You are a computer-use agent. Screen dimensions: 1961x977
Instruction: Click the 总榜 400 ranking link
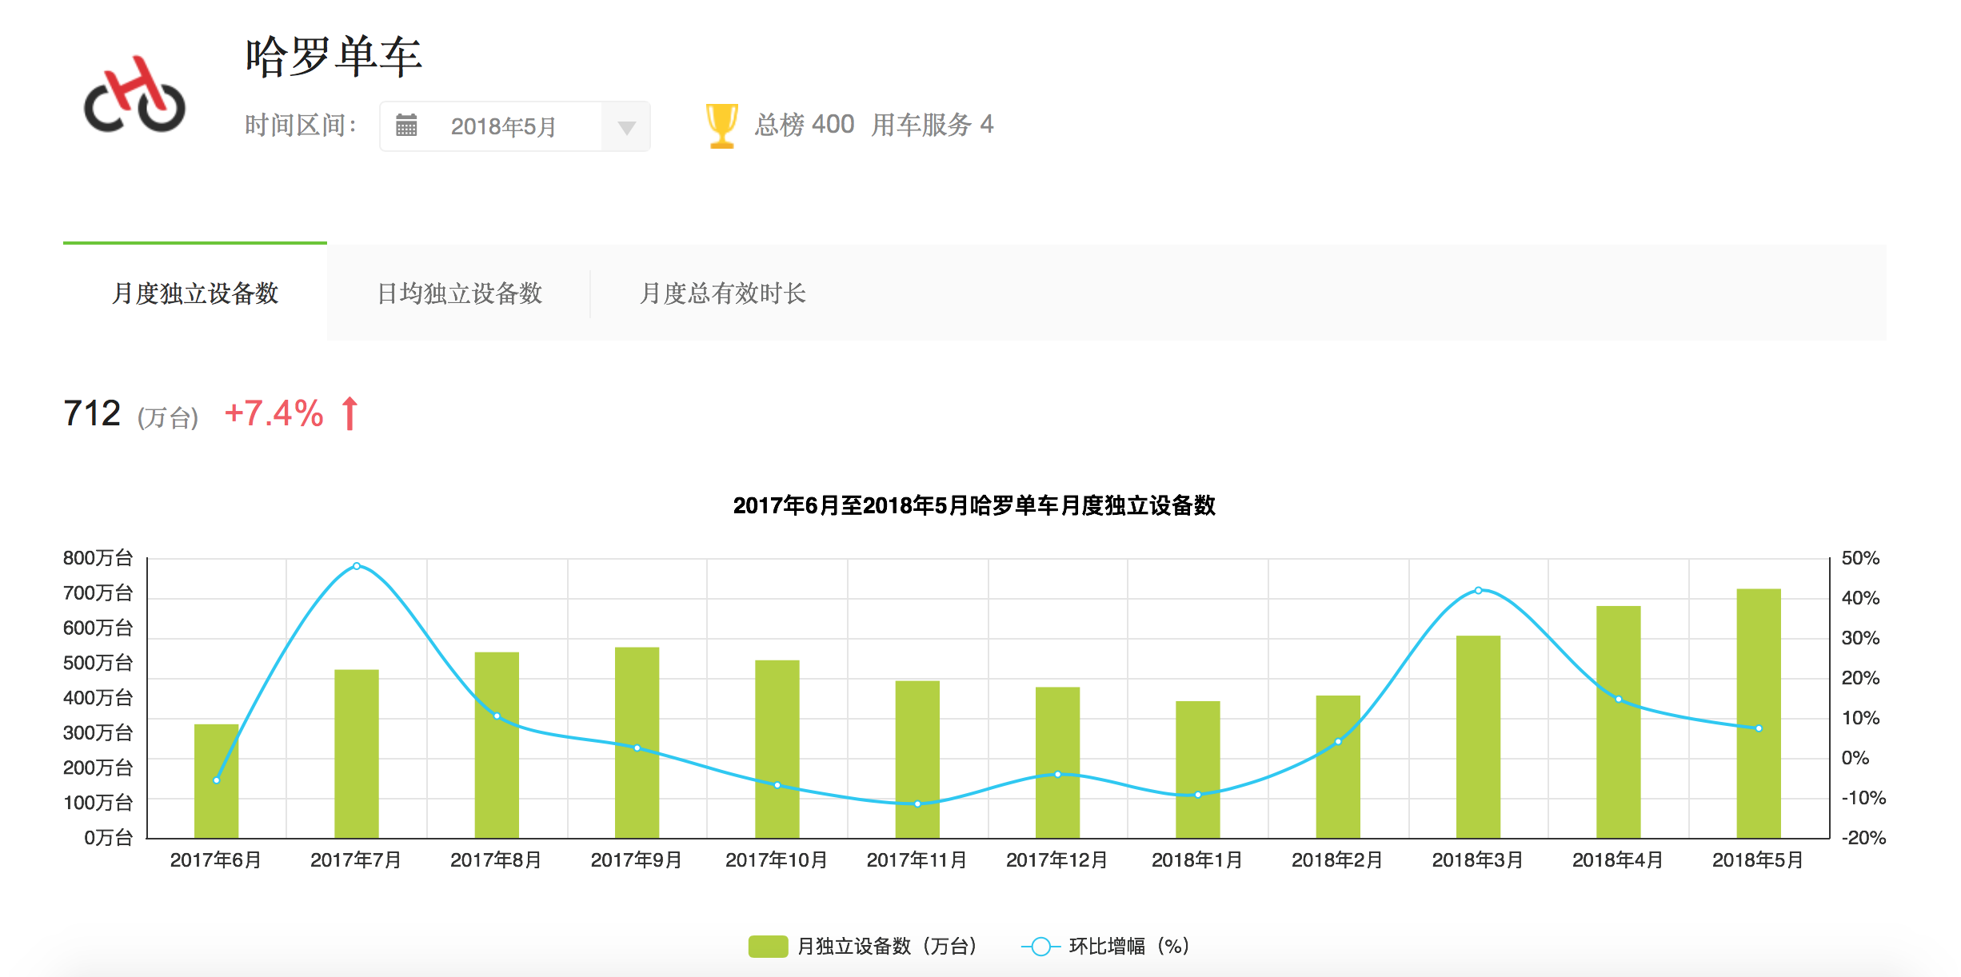point(804,125)
